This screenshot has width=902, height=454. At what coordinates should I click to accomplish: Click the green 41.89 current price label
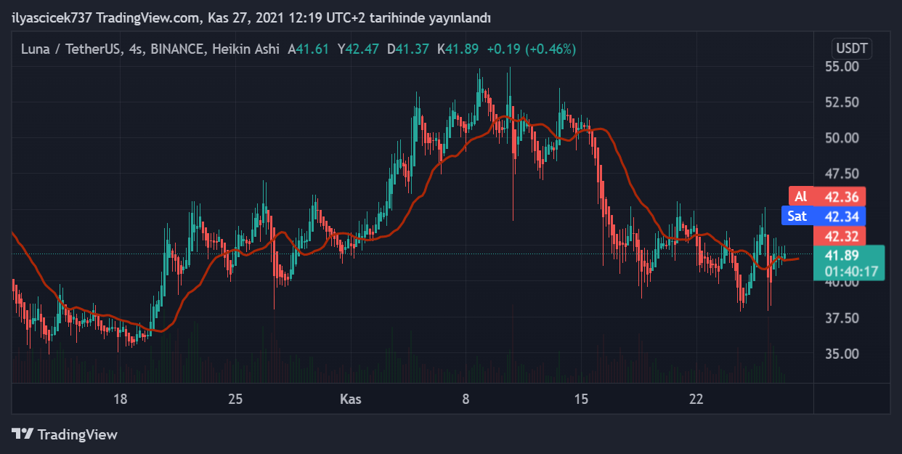840,256
